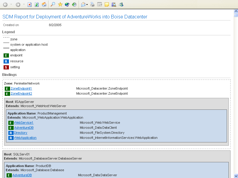Click the Stop loading toolbar icon

coord(30,4)
